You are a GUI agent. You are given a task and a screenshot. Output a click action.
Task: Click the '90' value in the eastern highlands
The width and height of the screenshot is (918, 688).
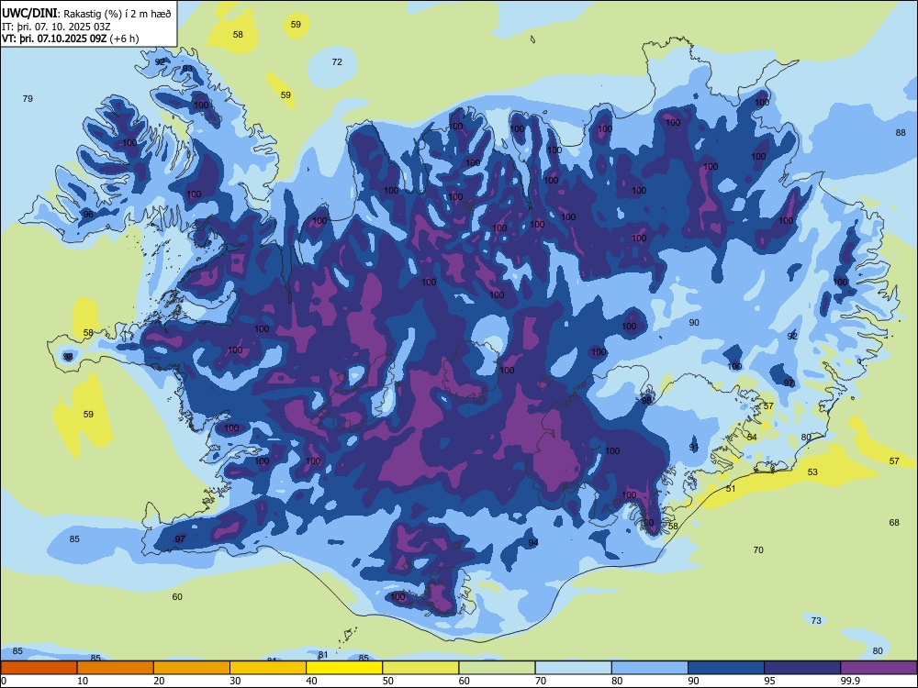point(694,322)
